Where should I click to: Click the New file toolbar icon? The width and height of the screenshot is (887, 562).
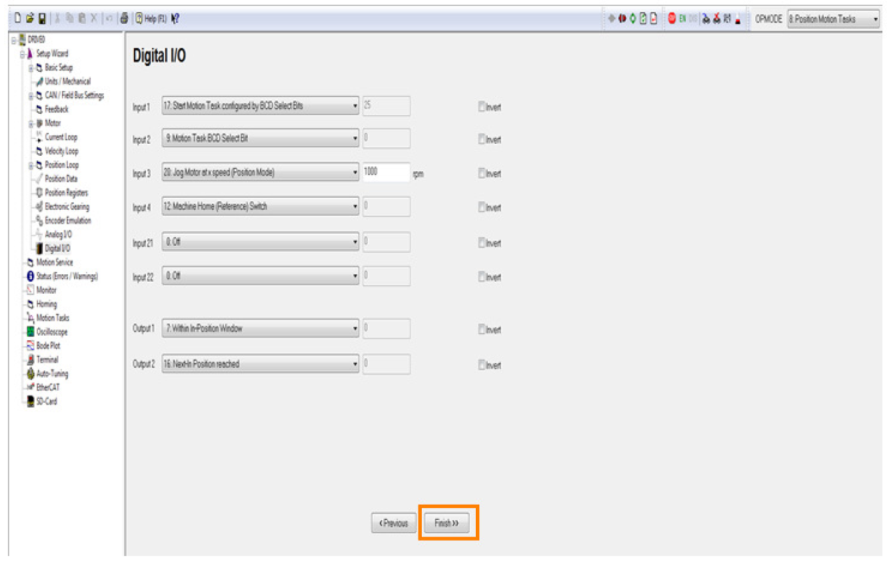[x=18, y=19]
